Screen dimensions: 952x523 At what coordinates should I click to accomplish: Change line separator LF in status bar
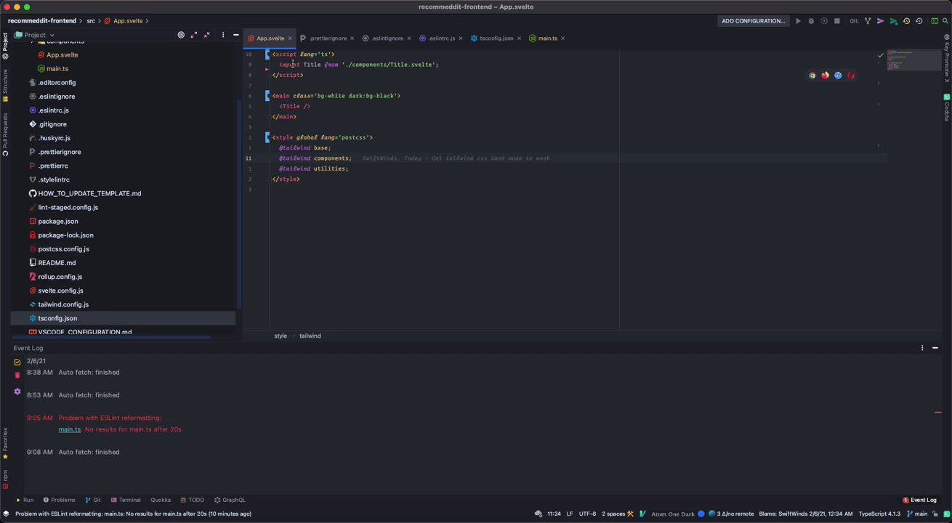pos(570,514)
